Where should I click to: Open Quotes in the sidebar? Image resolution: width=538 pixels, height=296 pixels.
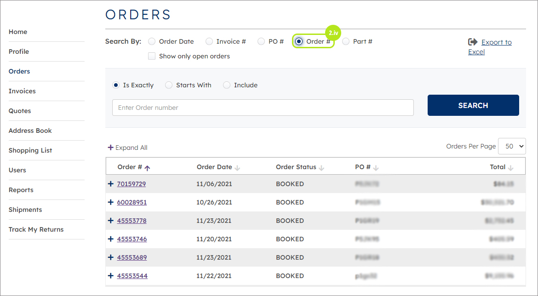tap(20, 111)
